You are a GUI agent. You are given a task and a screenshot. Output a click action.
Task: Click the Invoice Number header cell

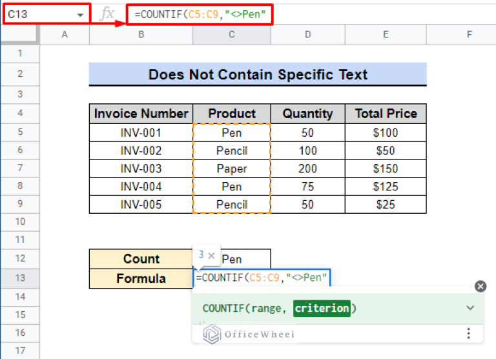point(141,114)
